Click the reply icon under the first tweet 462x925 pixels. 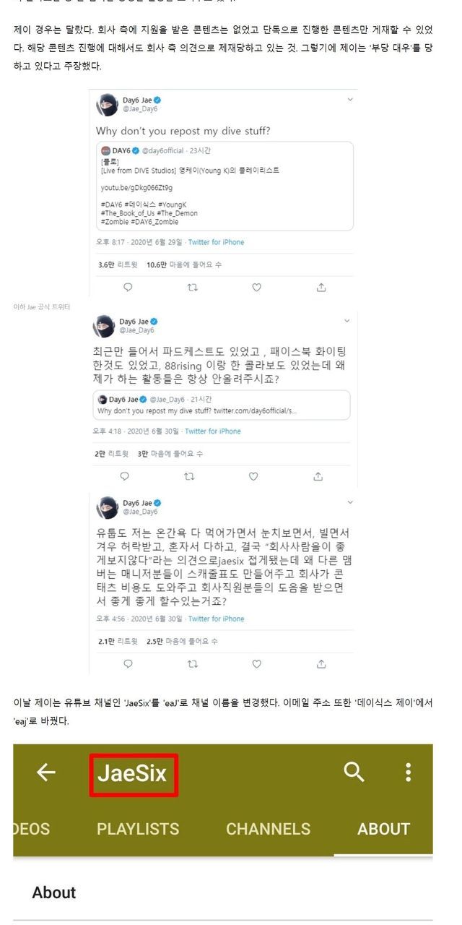tap(128, 287)
